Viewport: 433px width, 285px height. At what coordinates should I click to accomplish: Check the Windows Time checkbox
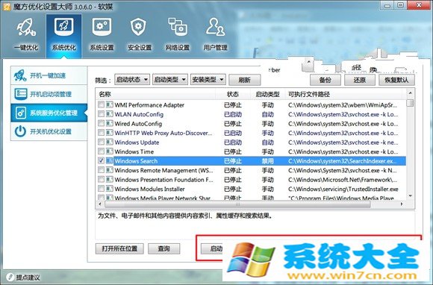101,151
